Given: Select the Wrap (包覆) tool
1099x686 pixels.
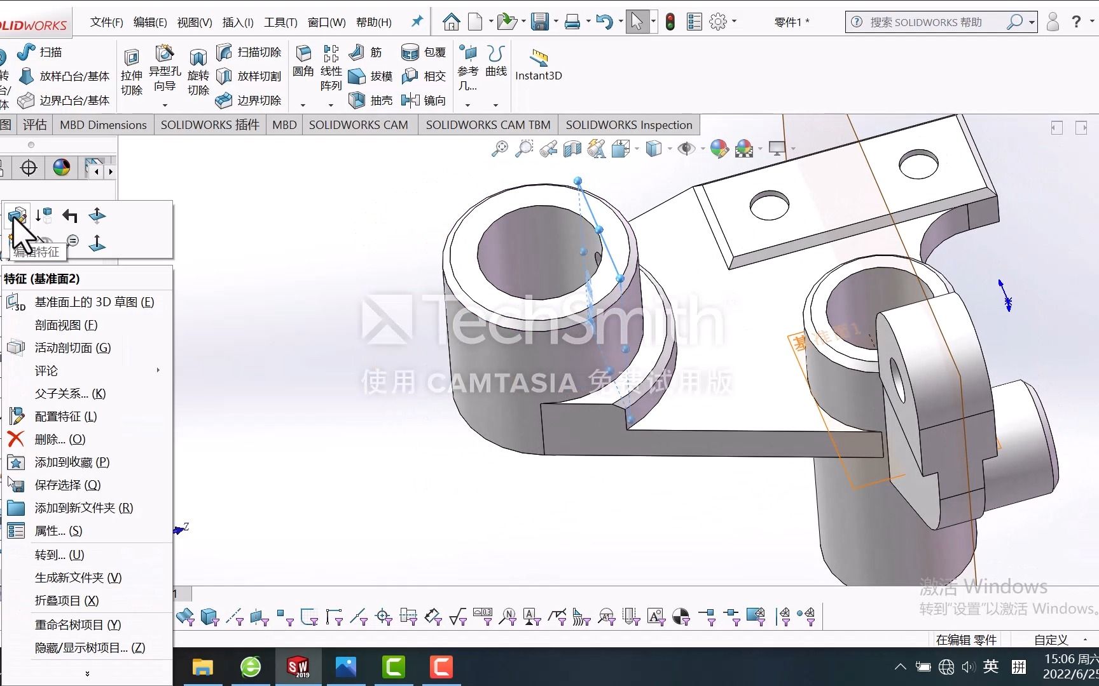Looking at the screenshot, I should coord(424,52).
